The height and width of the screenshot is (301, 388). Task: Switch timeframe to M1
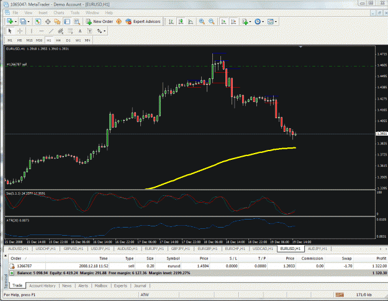[x=10, y=40]
